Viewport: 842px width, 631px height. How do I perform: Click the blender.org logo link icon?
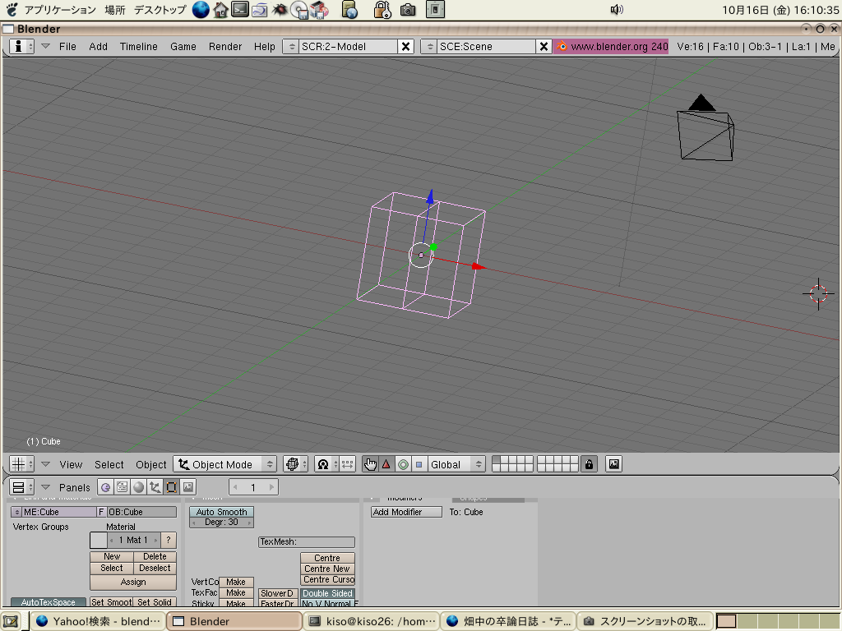tap(562, 47)
